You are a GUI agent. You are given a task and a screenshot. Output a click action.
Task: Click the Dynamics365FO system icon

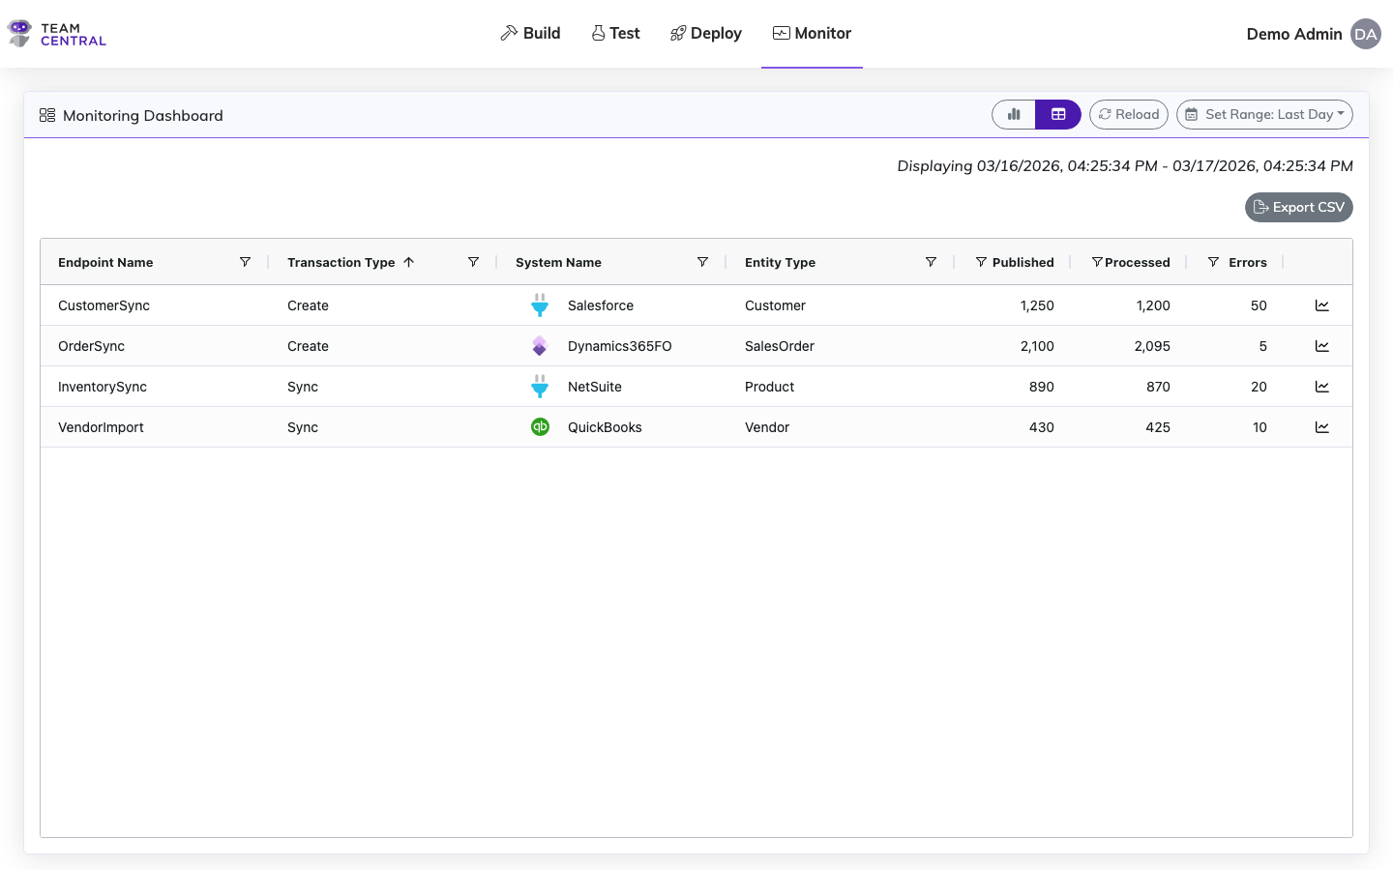540,345
